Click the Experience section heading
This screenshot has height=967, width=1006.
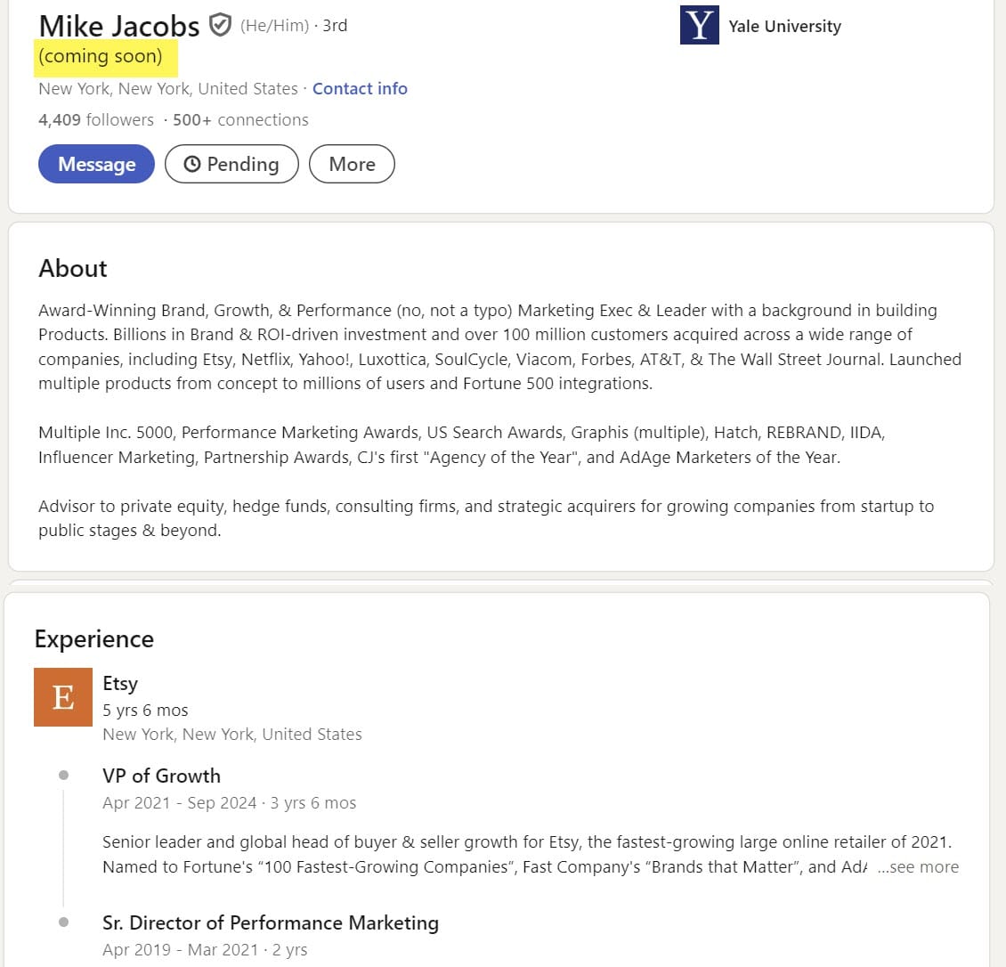click(94, 639)
